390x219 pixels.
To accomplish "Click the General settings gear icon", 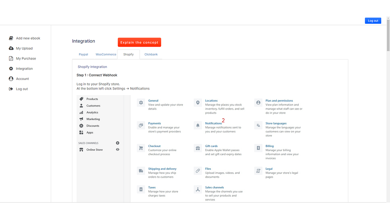I will 141,103.
